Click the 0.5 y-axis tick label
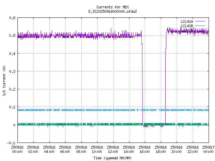Image resolution: width=215 pixels, height=161 pixels. (12, 36)
